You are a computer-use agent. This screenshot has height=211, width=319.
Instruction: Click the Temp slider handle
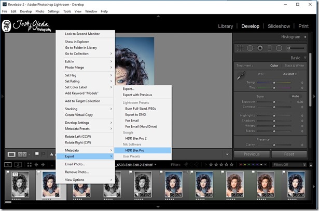[x=274, y=83]
